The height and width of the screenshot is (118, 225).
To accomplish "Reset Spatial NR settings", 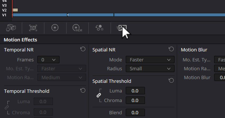I will (x=171, y=49).
